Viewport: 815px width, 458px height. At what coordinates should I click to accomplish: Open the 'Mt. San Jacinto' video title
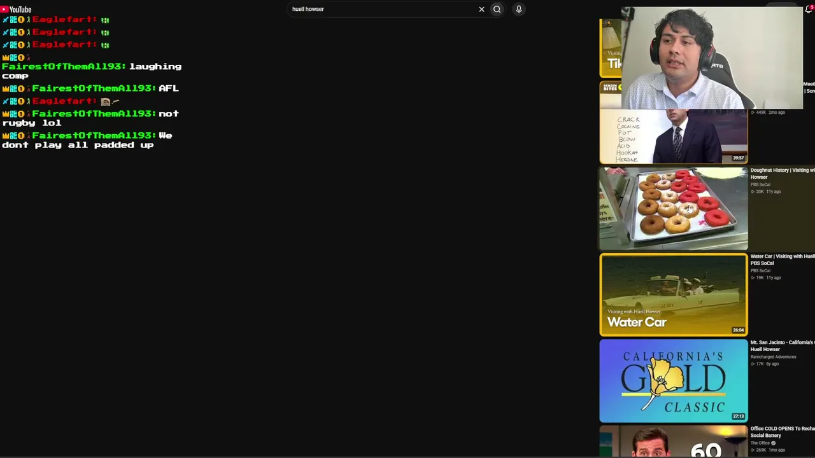783,345
